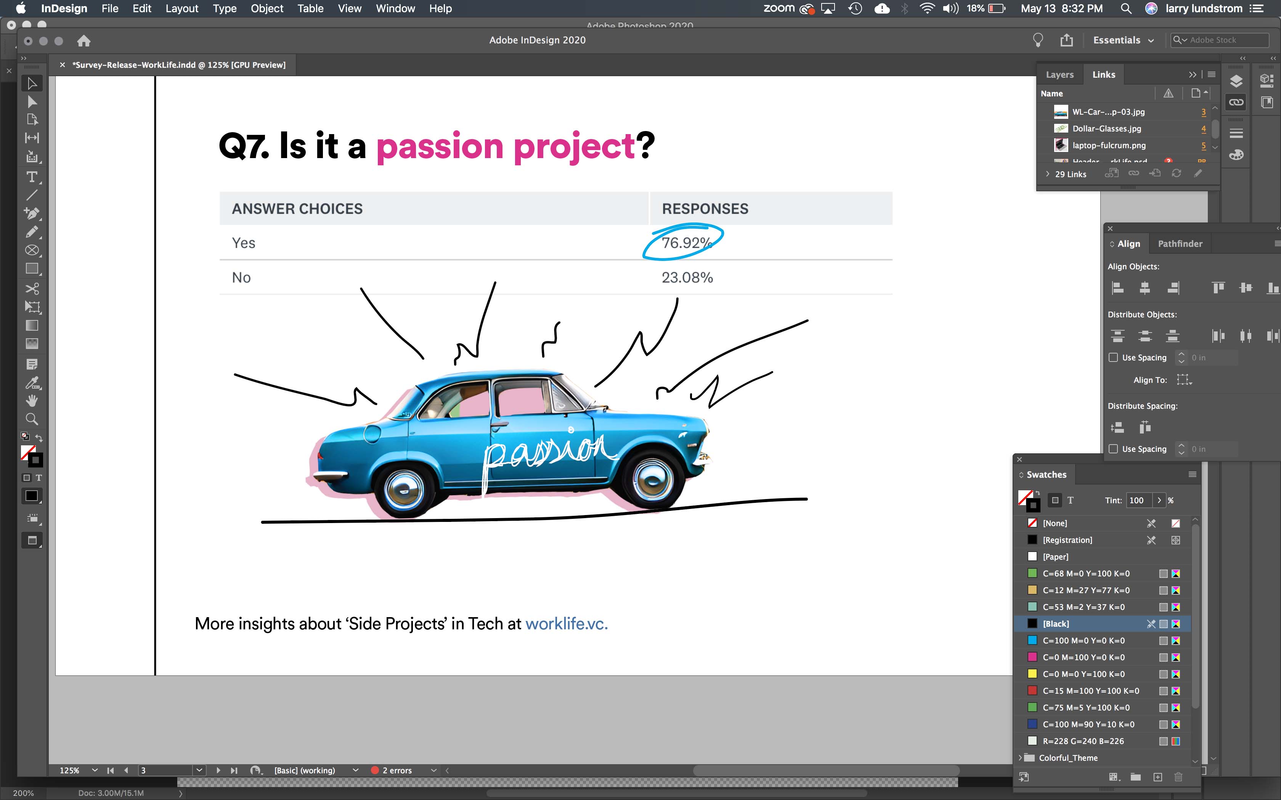Pick the Zoom tool magnifier
The image size is (1281, 800).
[x=32, y=419]
